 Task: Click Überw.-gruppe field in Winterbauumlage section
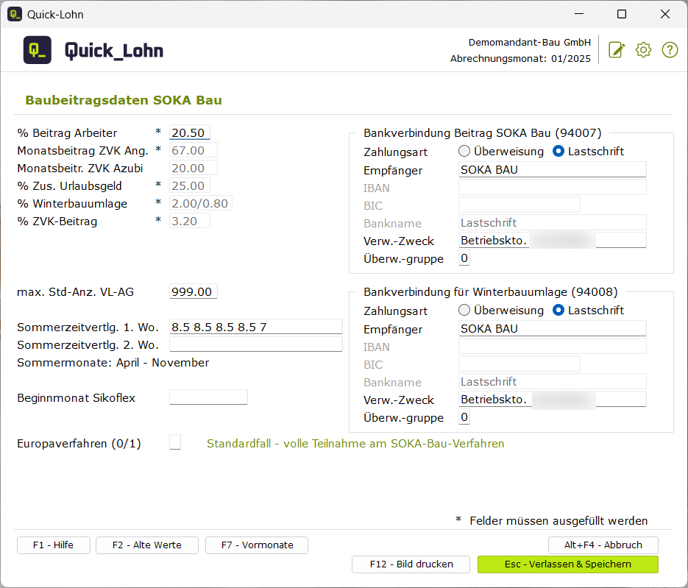pyautogui.click(x=464, y=417)
